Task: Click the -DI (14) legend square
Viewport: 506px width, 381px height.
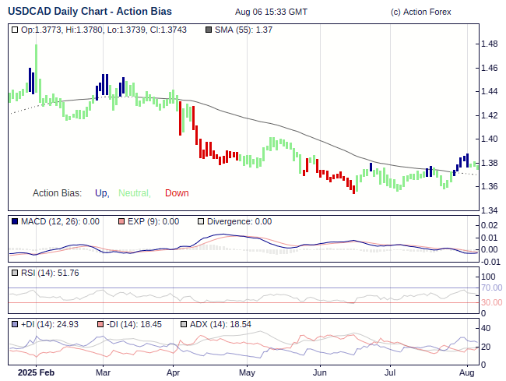Action: pyautogui.click(x=100, y=324)
